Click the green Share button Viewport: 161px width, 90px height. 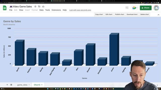[x=146, y=8]
